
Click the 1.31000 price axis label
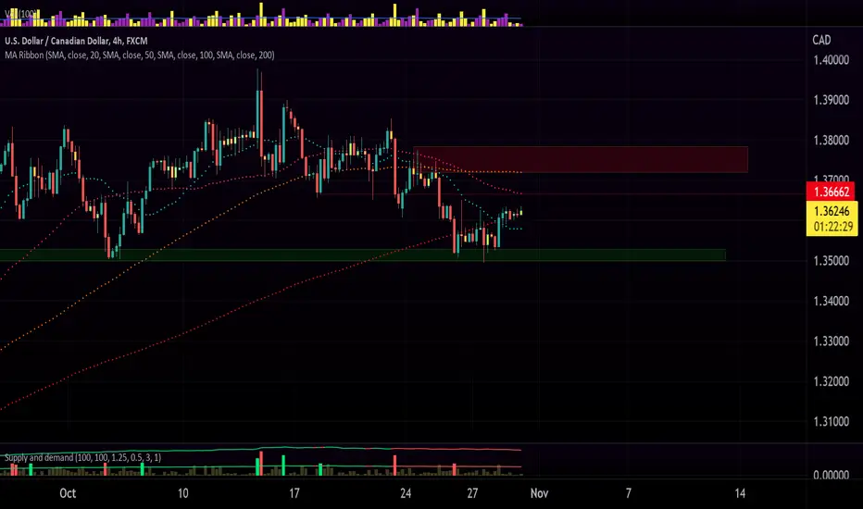[x=832, y=421]
